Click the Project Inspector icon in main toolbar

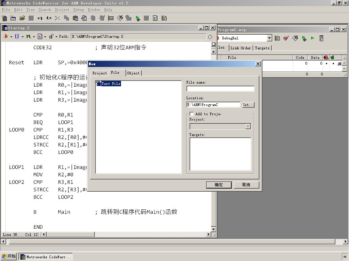tap(155, 18)
